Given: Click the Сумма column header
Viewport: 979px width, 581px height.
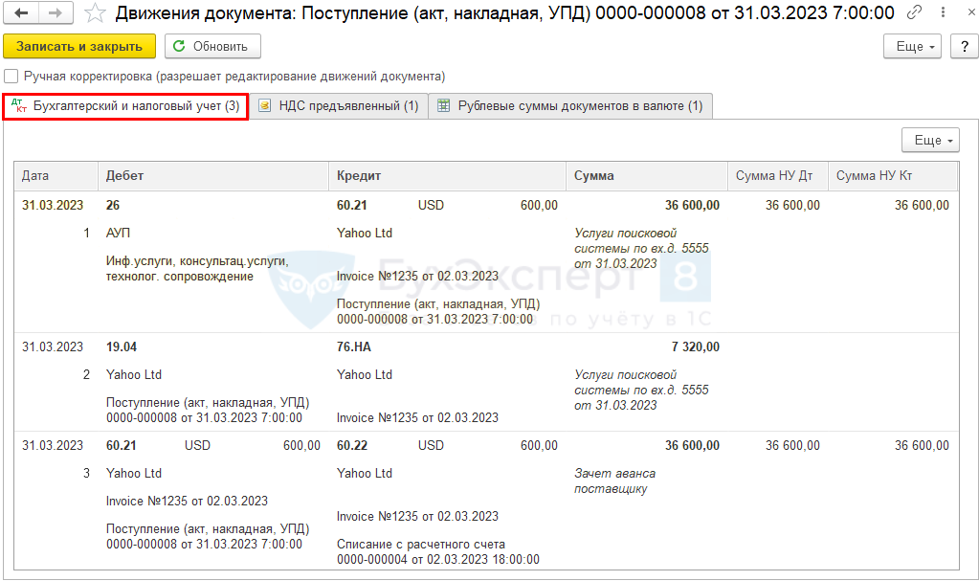Looking at the screenshot, I should click(647, 176).
